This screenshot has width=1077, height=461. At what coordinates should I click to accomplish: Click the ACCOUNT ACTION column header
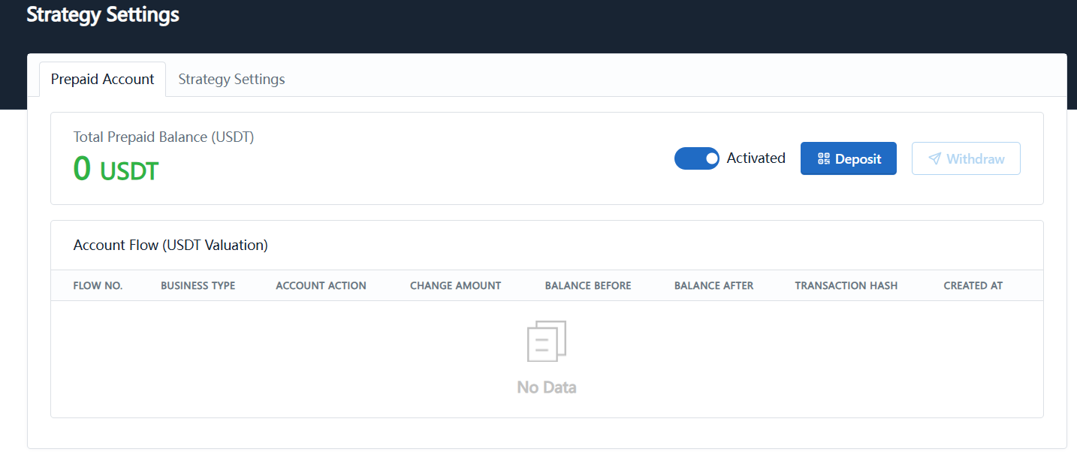point(321,285)
